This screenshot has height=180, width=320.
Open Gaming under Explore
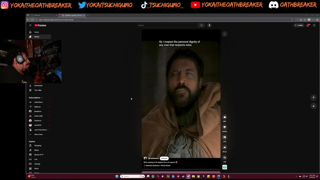(39, 164)
